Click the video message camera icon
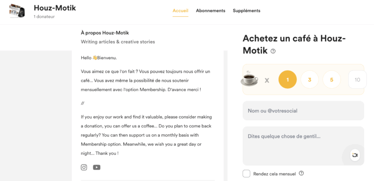This screenshot has width=374, height=181. (355, 155)
